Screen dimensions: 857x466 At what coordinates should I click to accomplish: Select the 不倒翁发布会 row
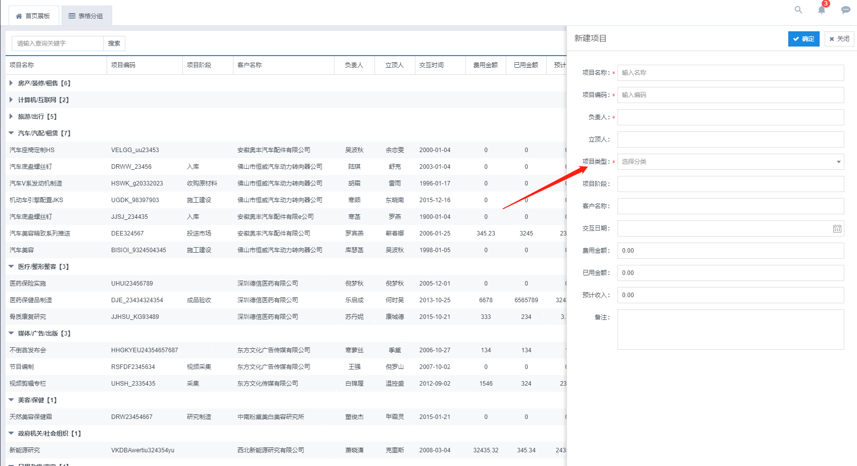point(286,350)
